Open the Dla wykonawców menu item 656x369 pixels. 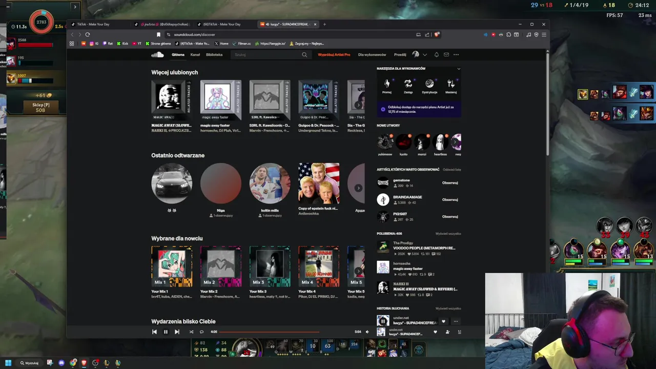pos(372,54)
